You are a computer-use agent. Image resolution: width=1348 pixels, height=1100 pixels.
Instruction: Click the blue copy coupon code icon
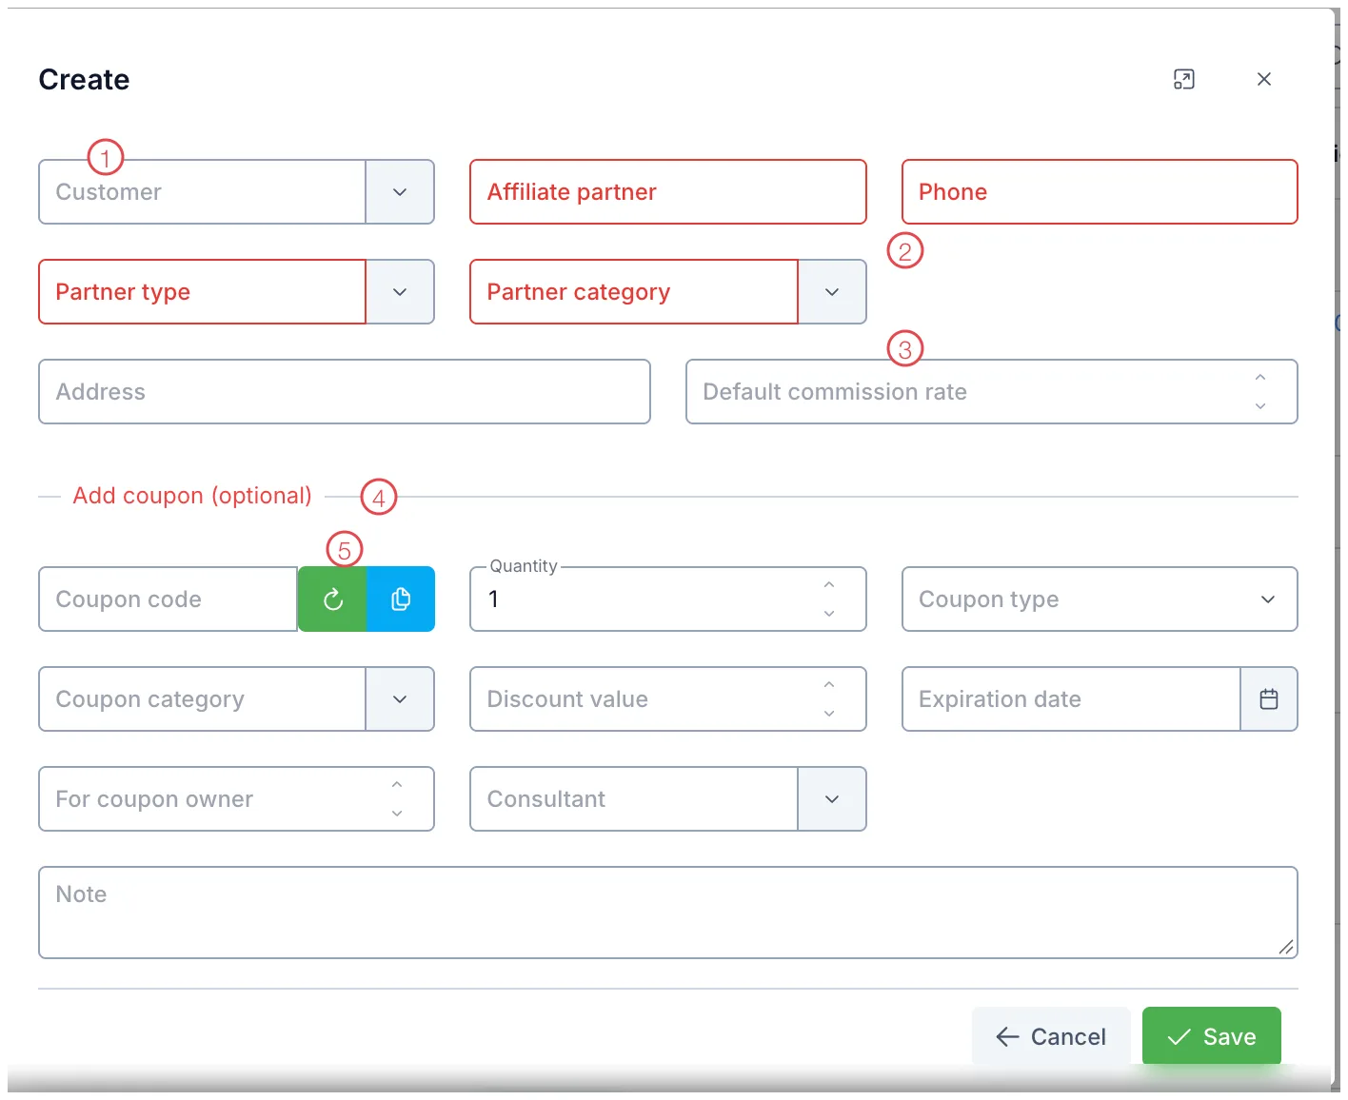(x=401, y=599)
